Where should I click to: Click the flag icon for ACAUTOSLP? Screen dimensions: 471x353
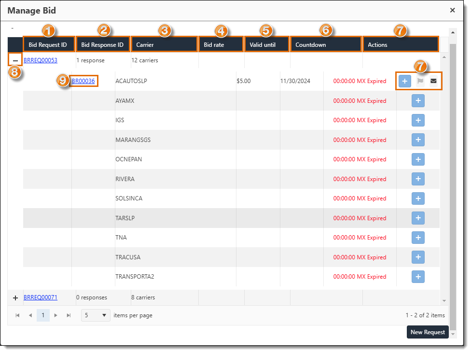420,81
